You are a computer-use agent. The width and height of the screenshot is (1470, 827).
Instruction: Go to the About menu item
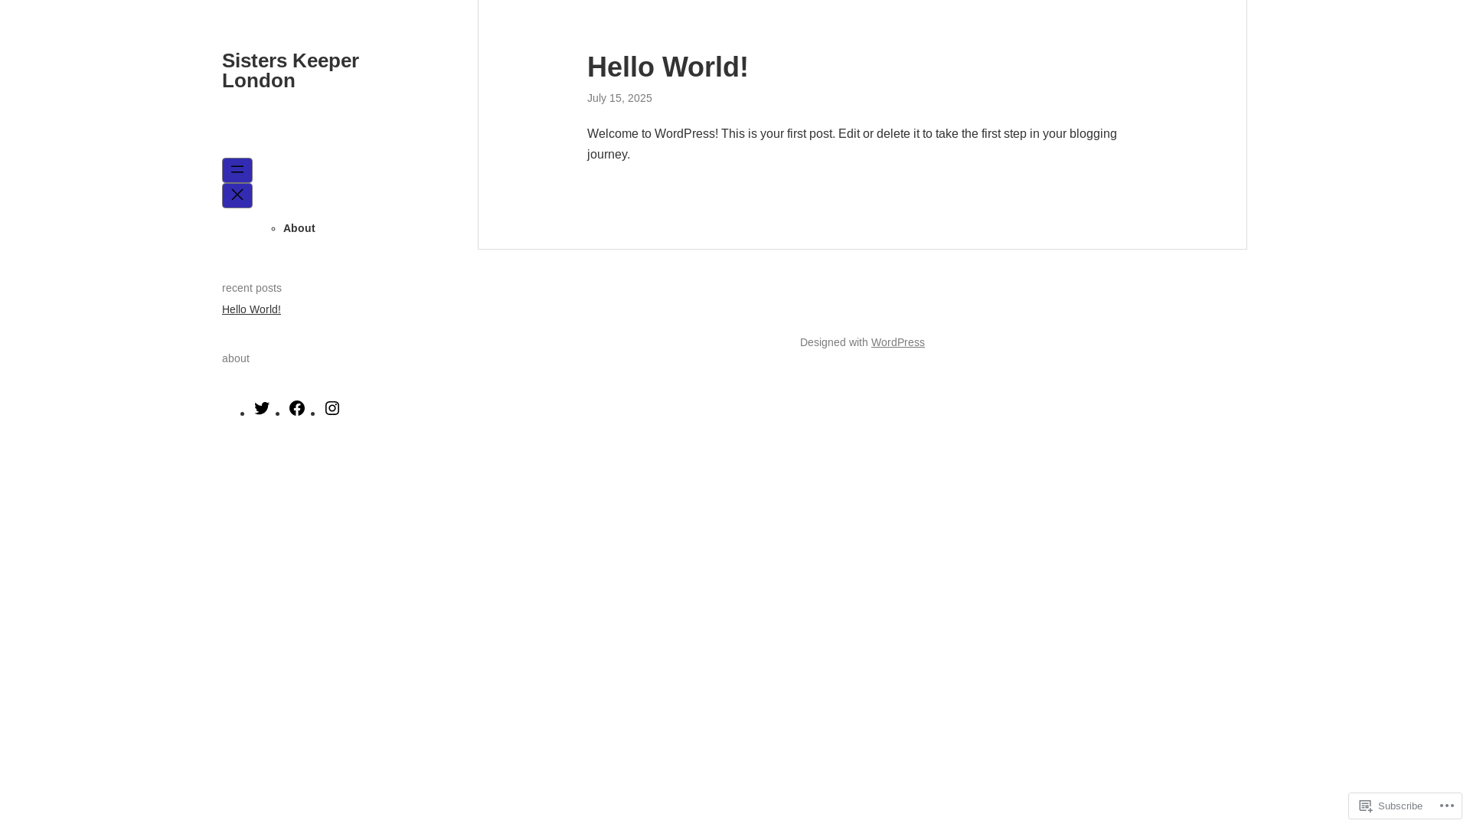299,228
